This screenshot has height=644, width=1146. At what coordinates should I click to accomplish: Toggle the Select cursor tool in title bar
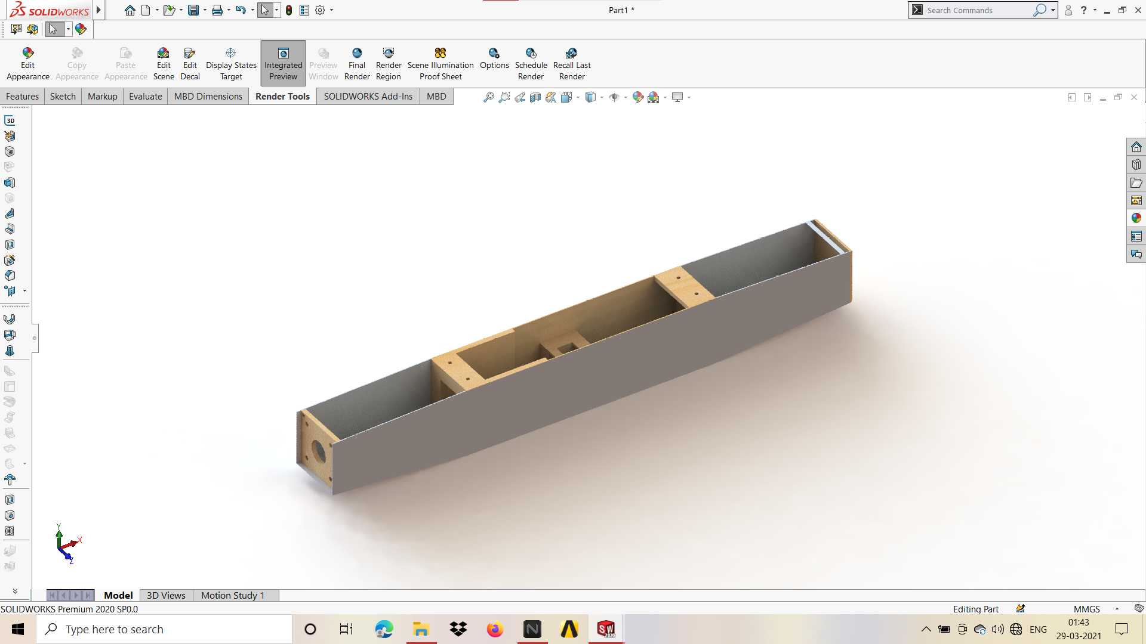coord(265,10)
